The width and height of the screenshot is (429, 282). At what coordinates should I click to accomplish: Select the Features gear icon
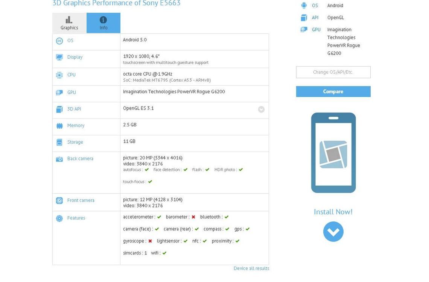[x=59, y=218]
